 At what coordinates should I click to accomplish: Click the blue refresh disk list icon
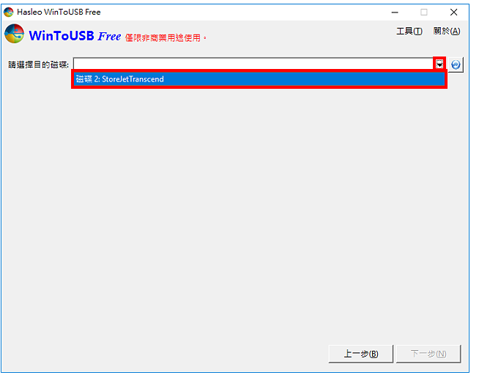pos(456,65)
